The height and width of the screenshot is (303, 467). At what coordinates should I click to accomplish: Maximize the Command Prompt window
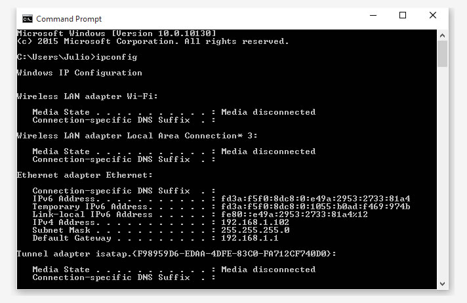[x=403, y=15]
